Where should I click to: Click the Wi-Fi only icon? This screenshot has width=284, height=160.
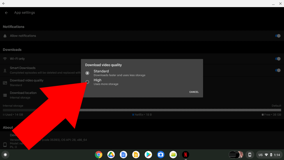pyautogui.click(x=5, y=59)
